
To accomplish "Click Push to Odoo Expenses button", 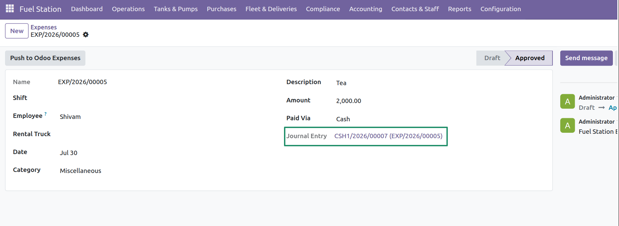I will pos(45,58).
